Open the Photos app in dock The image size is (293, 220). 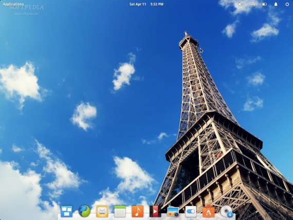pos(173,211)
